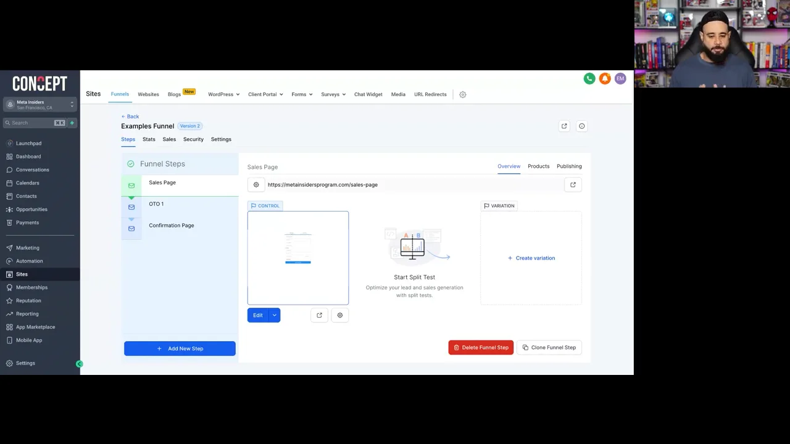
Task: Click the Version 2 badge
Action: pos(189,126)
